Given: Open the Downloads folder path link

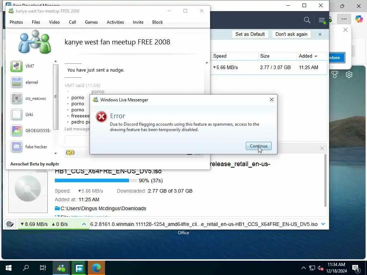Looking at the screenshot, I should (x=103, y=208).
